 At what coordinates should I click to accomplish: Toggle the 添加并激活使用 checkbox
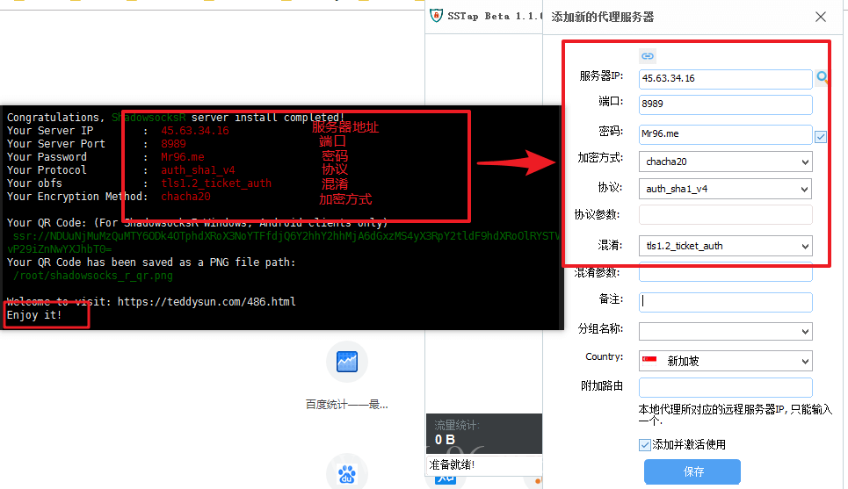645,445
